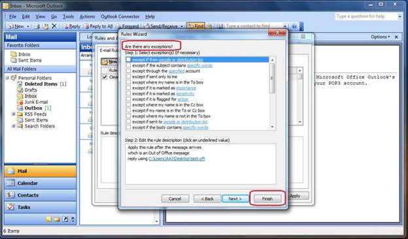
Task: Check 'except if the body contains specific words'
Action: coord(128,127)
